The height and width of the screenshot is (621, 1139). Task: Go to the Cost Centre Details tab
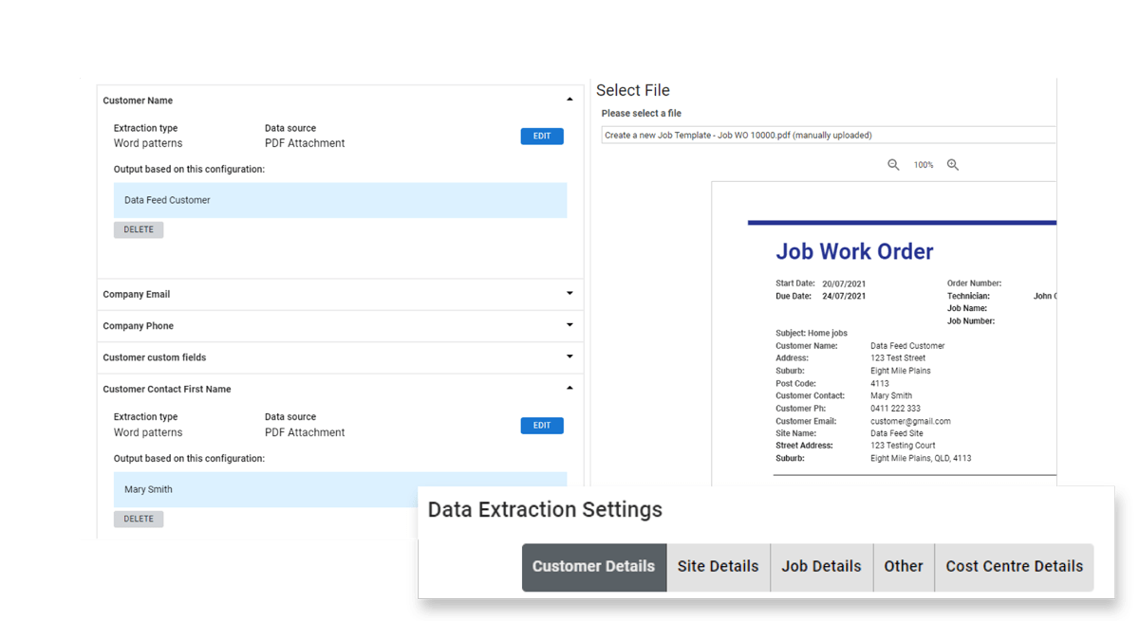click(1014, 567)
